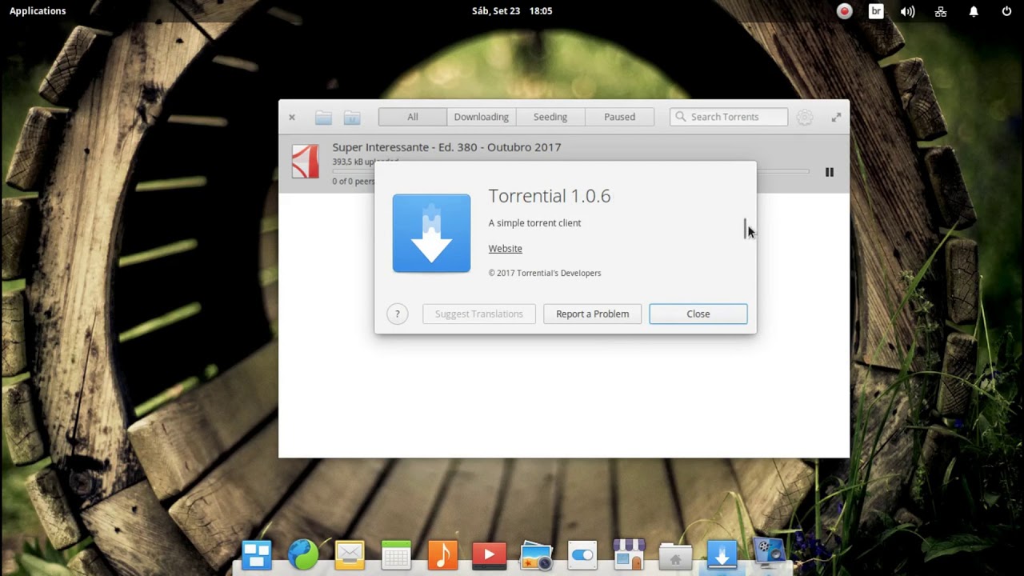Viewport: 1024px width, 576px height.
Task: Close the About dialog
Action: (x=698, y=314)
